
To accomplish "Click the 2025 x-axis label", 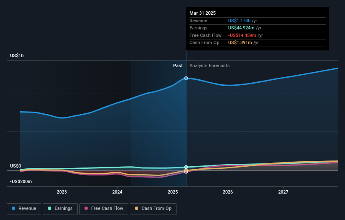I will tap(173, 192).
